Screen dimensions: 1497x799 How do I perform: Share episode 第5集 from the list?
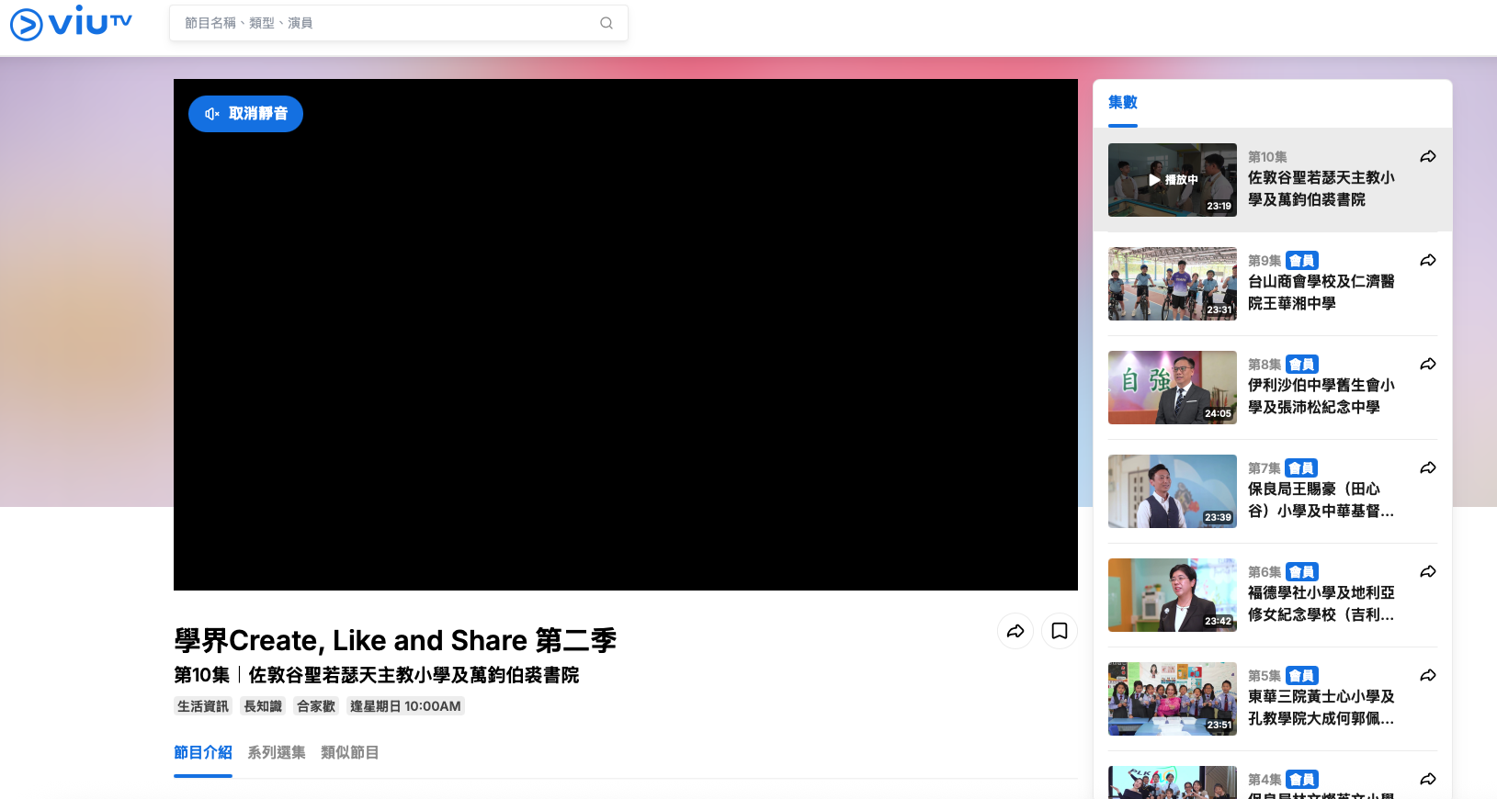point(1428,676)
